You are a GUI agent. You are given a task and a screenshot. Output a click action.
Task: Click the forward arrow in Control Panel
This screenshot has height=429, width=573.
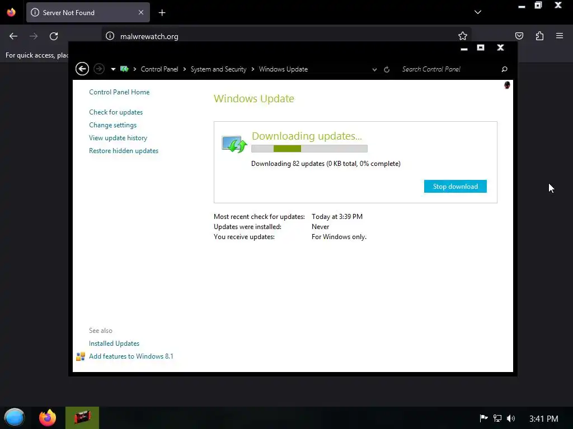click(x=99, y=69)
